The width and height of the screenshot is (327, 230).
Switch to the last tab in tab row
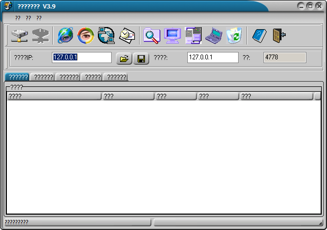pyautogui.click(x=115, y=77)
